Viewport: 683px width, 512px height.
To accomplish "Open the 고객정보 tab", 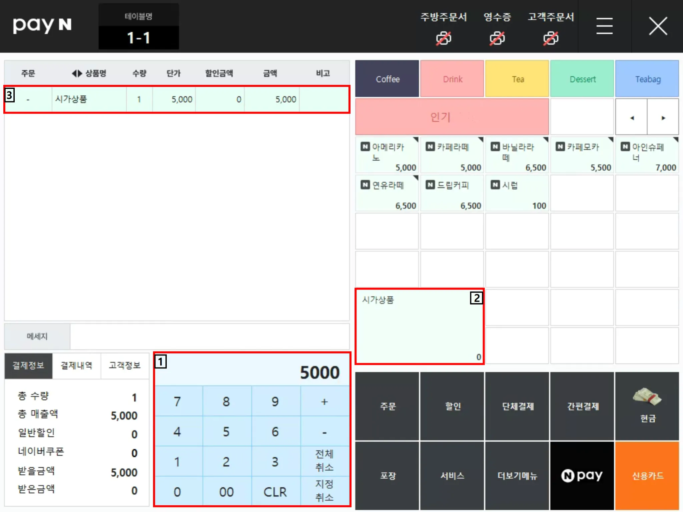I will 125,366.
